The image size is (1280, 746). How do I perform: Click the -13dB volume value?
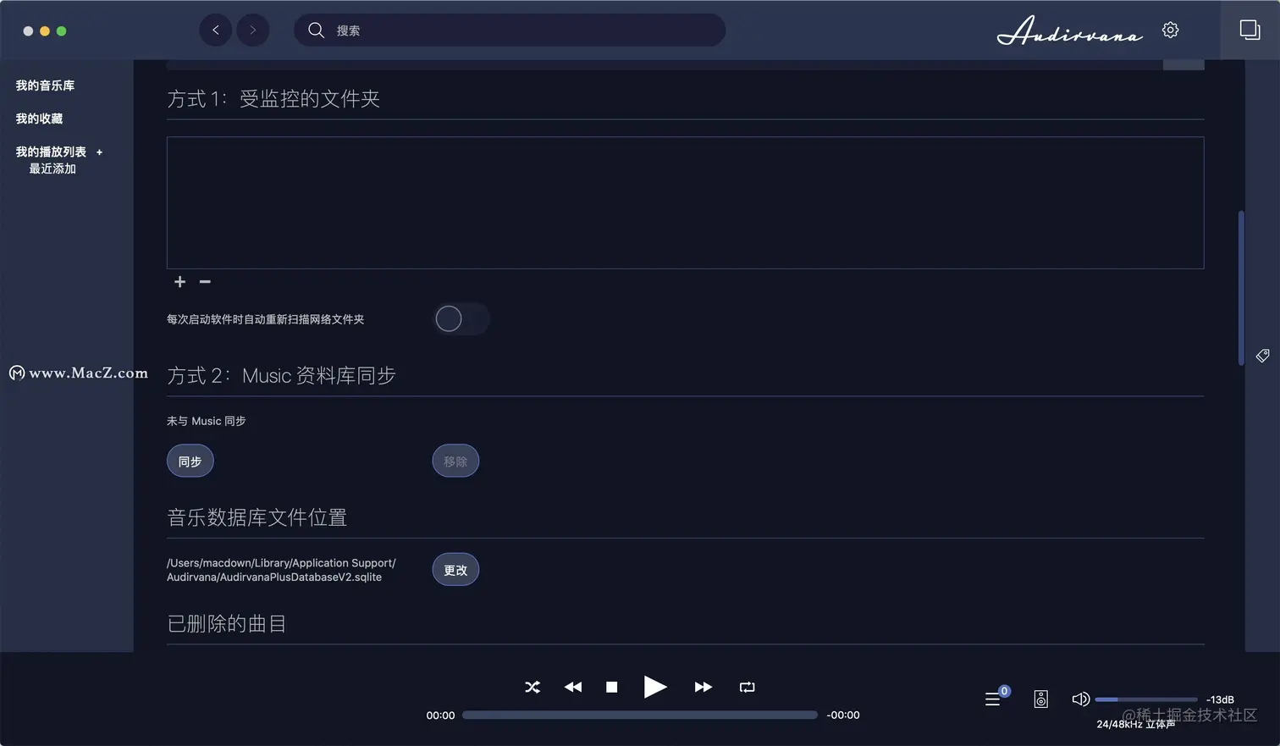1220,699
